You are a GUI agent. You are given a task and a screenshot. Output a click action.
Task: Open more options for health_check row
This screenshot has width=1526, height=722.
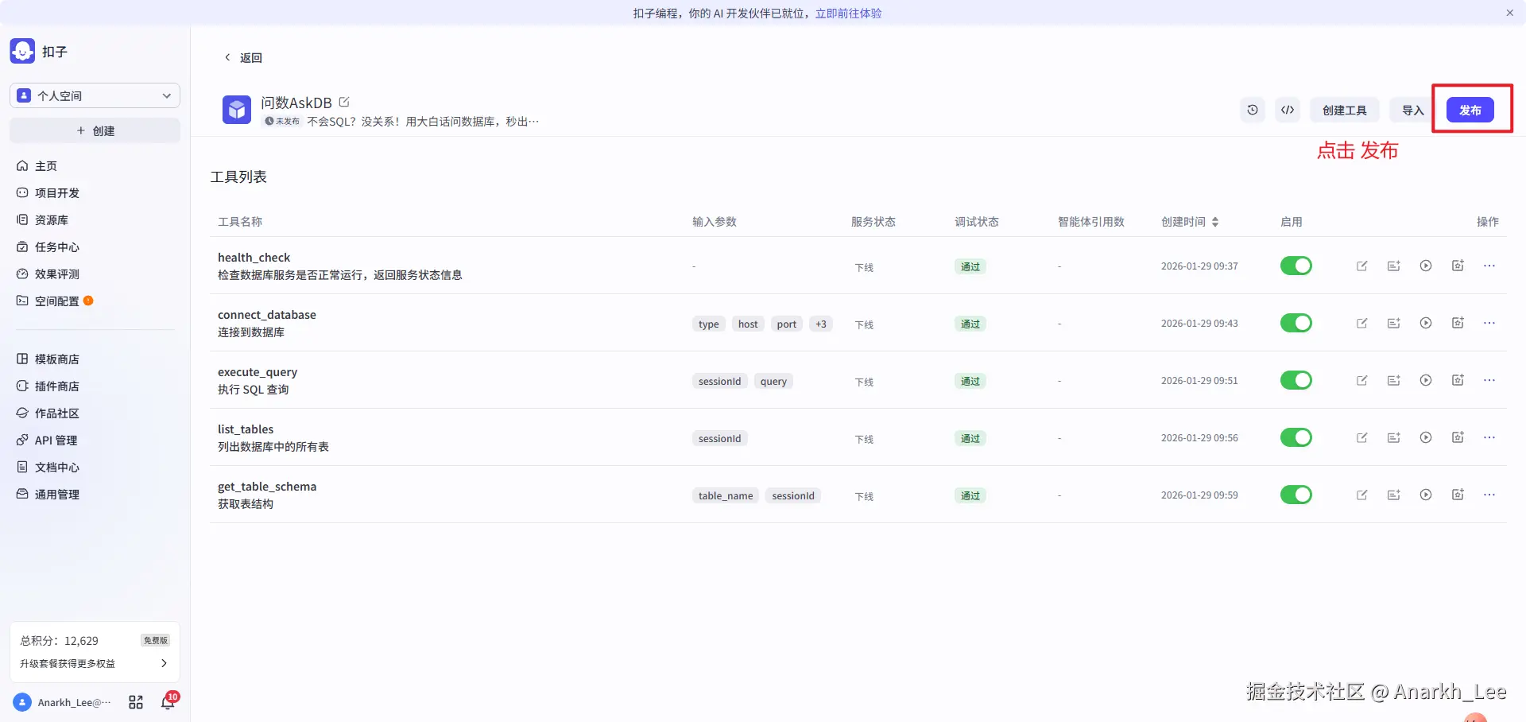pyautogui.click(x=1489, y=266)
